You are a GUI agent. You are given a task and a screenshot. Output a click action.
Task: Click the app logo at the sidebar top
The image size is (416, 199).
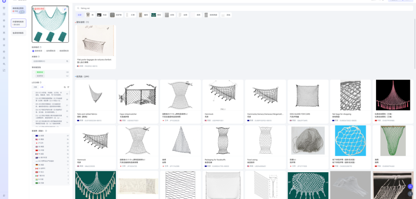4,2
